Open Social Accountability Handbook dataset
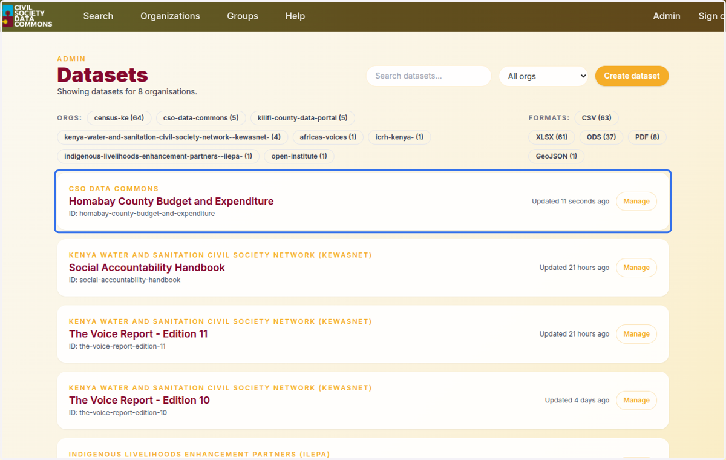 147,268
